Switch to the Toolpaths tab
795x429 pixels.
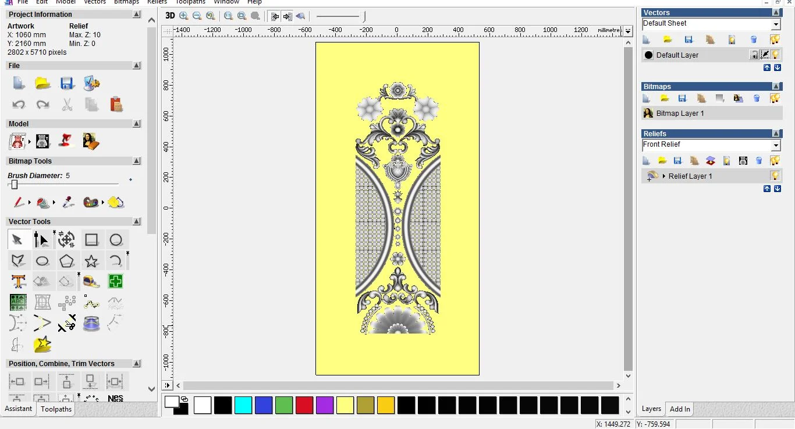(56, 409)
